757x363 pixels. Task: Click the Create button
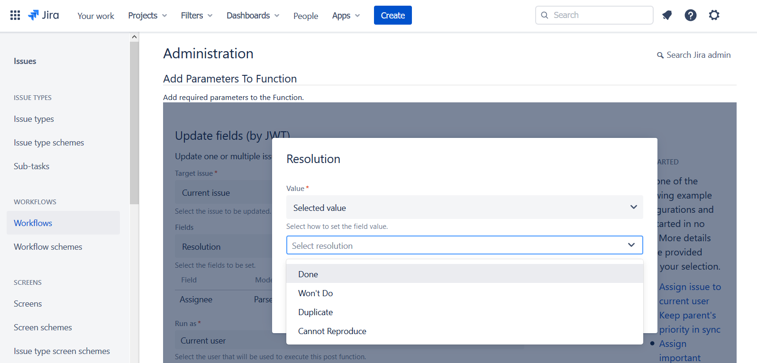[393, 15]
